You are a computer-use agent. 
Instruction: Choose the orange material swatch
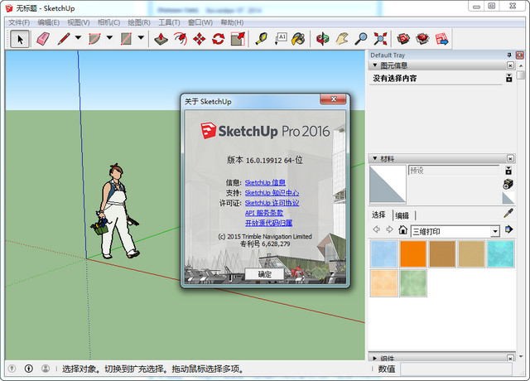(x=412, y=254)
